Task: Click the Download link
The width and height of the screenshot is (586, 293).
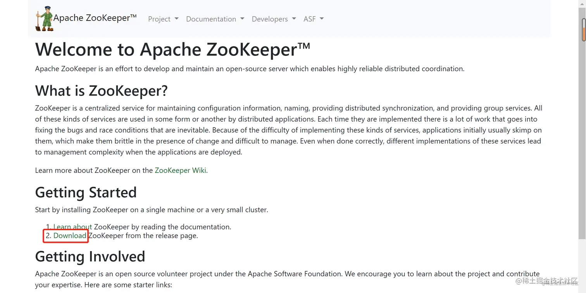Action: [x=70, y=236]
